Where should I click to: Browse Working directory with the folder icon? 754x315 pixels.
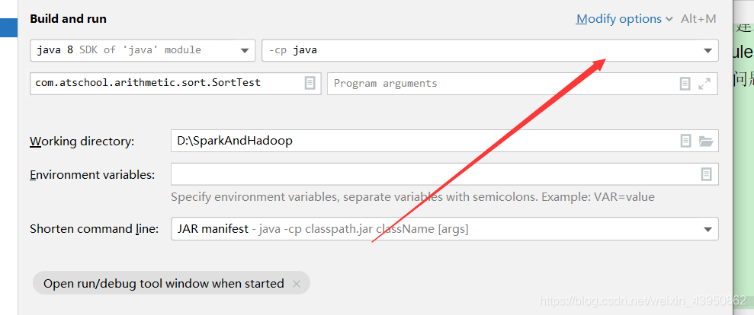click(x=705, y=141)
